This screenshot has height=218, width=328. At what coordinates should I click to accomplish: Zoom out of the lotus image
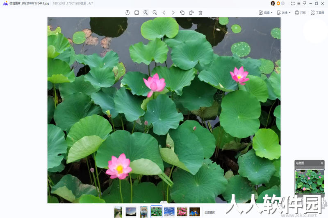(x=155, y=13)
